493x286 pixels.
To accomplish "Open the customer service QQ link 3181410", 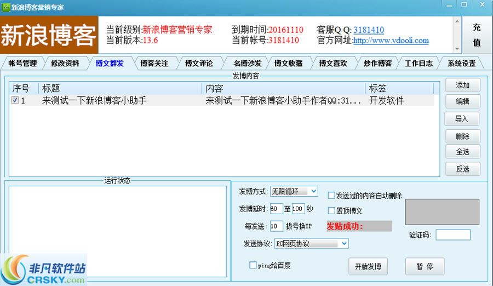I will (x=369, y=30).
